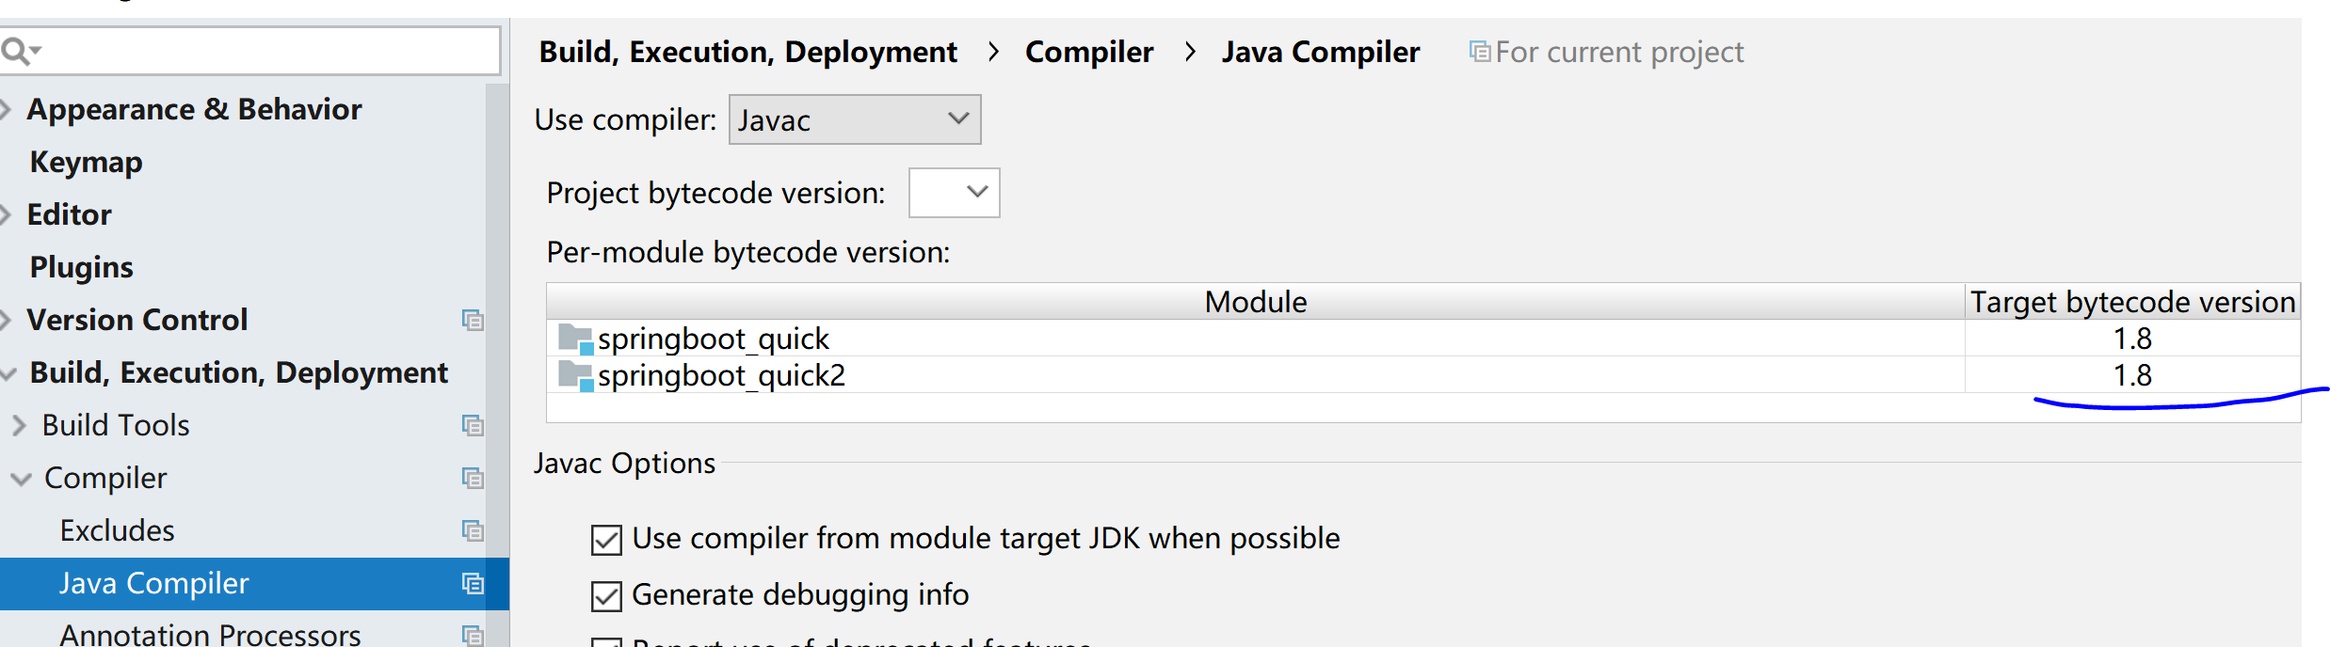Expand the Appearance & Behavior section

[x=6, y=110]
